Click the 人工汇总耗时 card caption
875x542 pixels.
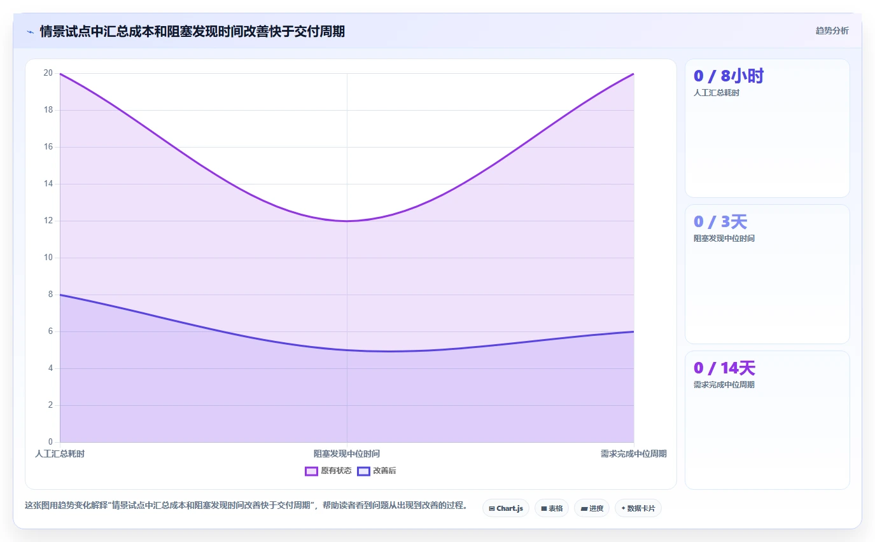pyautogui.click(x=717, y=93)
